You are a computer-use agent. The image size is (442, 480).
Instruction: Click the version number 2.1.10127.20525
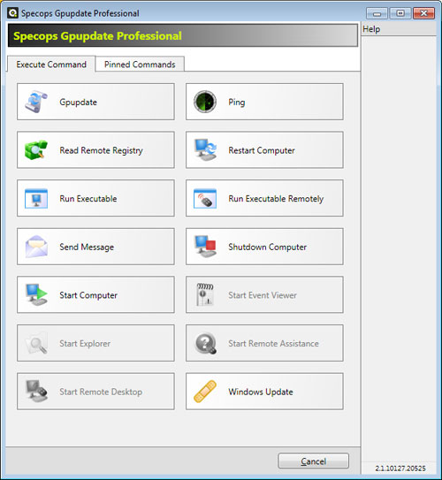tap(400, 469)
